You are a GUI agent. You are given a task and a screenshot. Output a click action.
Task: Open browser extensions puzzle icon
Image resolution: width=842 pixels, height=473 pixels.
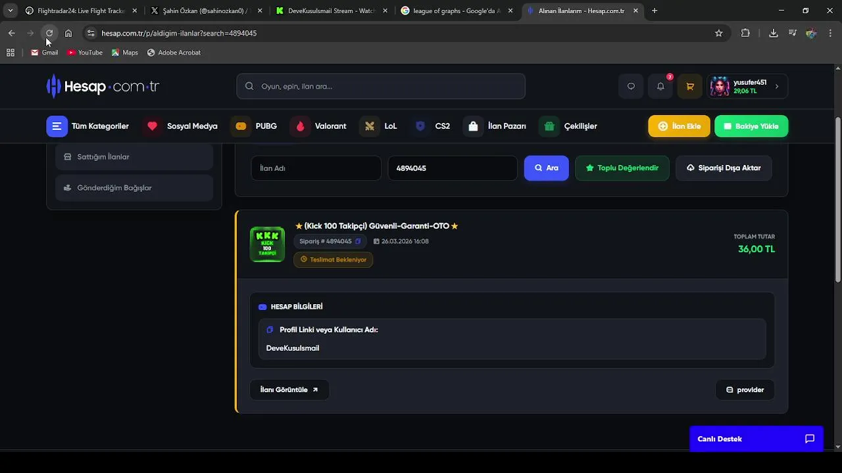click(745, 33)
